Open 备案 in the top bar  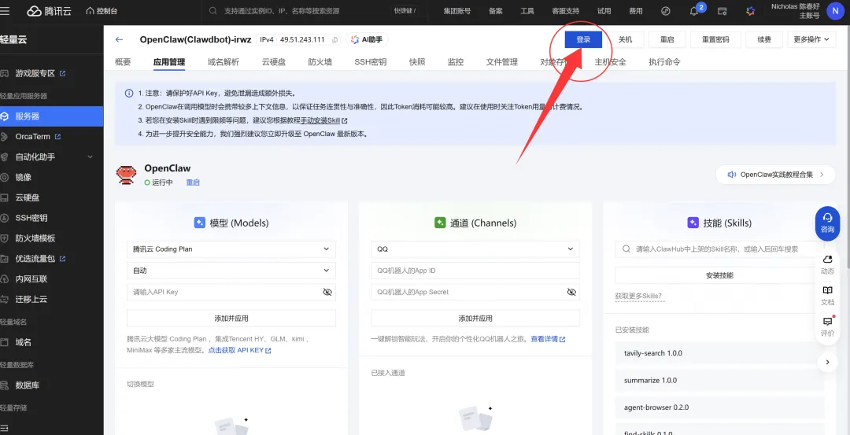(x=496, y=11)
